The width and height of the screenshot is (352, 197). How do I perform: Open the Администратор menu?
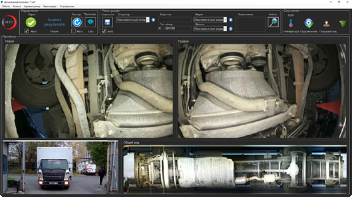pos(32,7)
